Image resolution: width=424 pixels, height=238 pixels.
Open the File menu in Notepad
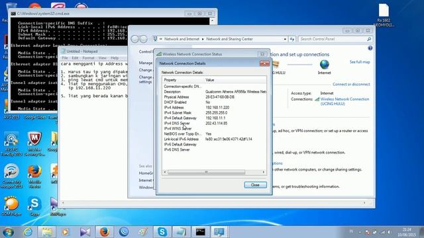click(x=65, y=58)
